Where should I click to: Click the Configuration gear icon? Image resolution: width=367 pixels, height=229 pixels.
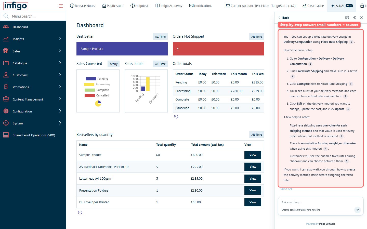click(6, 111)
